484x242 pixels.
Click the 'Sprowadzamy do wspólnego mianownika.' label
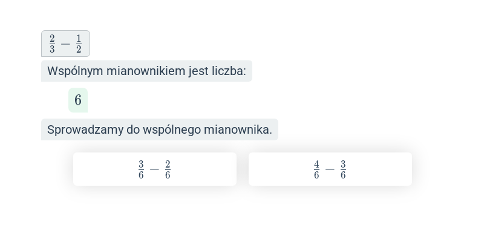(x=160, y=129)
